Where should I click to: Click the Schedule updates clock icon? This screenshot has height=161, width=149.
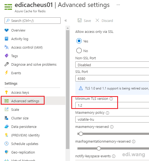[7, 143]
